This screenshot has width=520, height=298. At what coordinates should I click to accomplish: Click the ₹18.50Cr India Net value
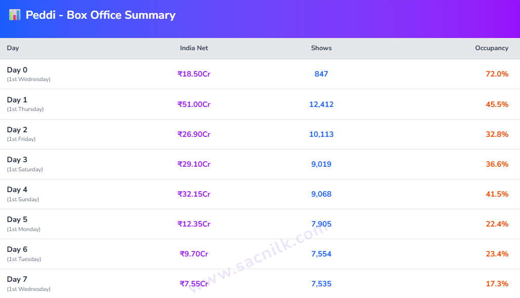click(194, 74)
